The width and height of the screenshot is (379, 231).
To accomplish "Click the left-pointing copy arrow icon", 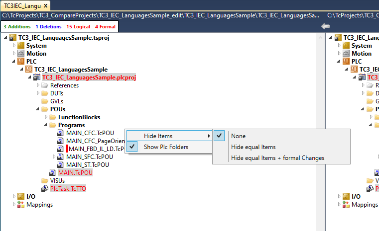I will [x=325, y=26].
